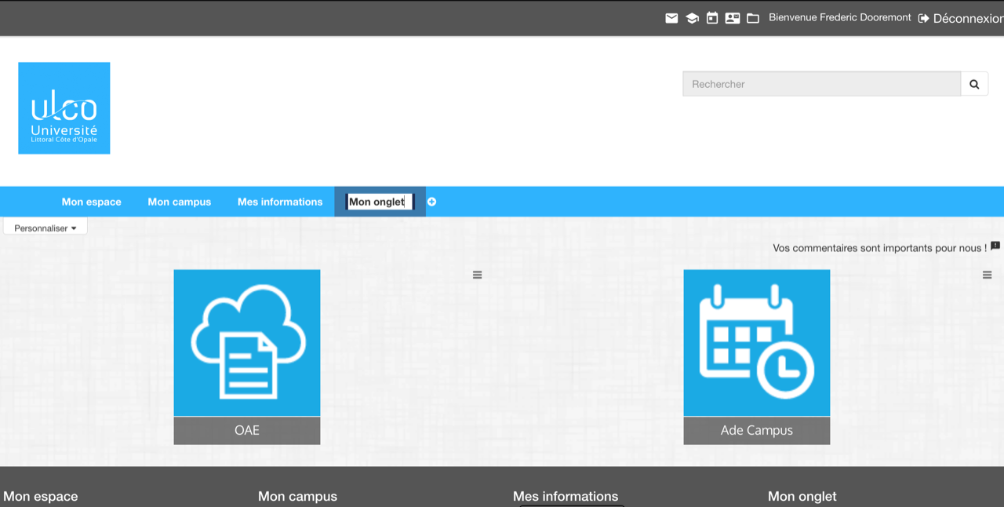Open the mail envelope icon

click(671, 18)
